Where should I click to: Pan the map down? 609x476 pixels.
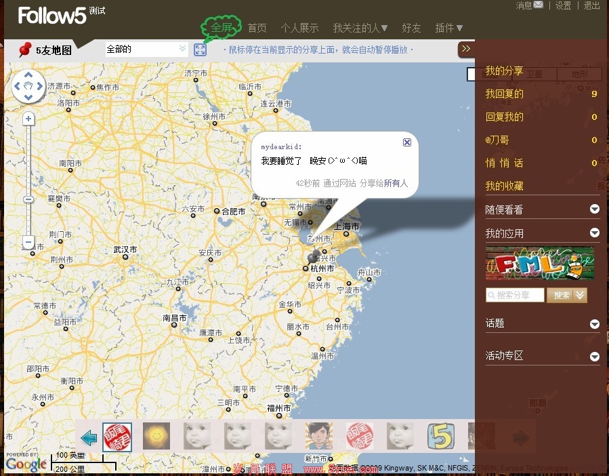[x=28, y=97]
